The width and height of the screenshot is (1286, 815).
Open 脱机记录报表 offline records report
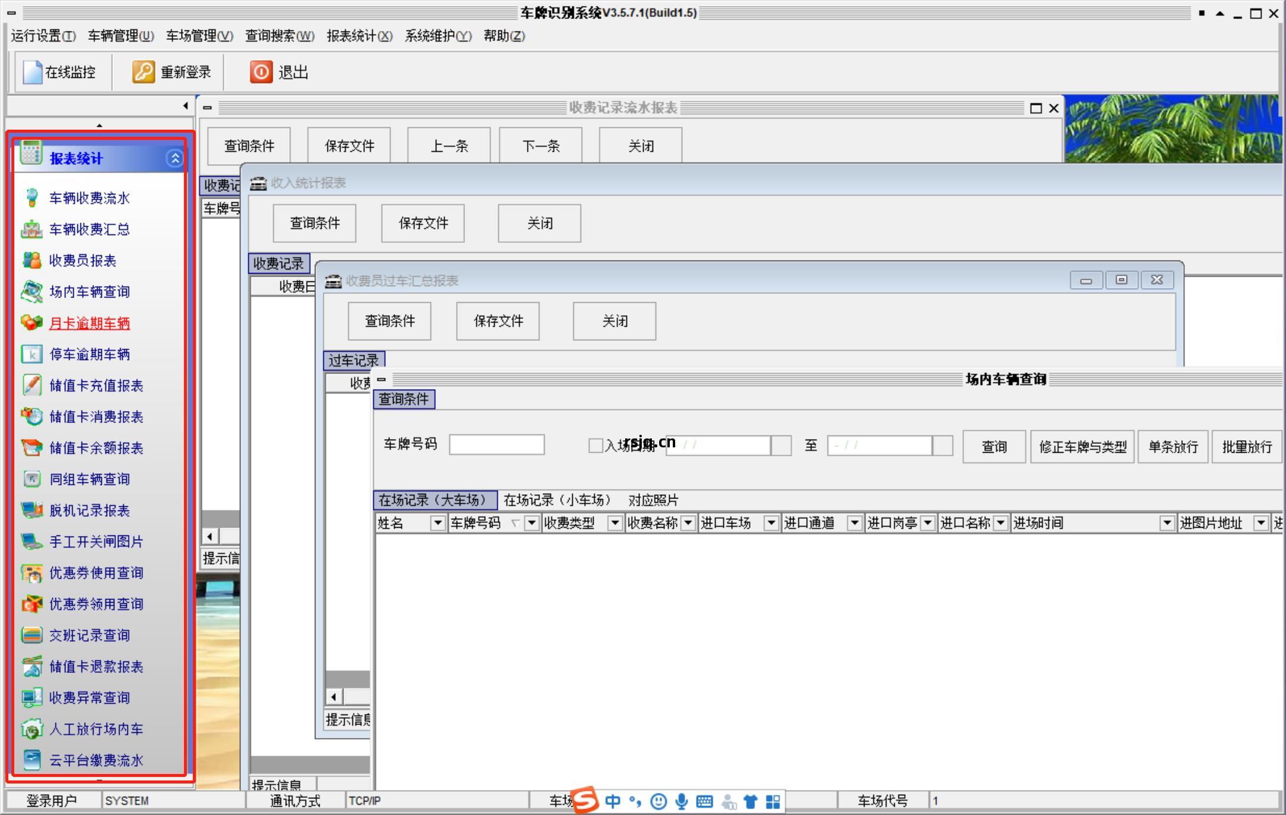coord(89,510)
